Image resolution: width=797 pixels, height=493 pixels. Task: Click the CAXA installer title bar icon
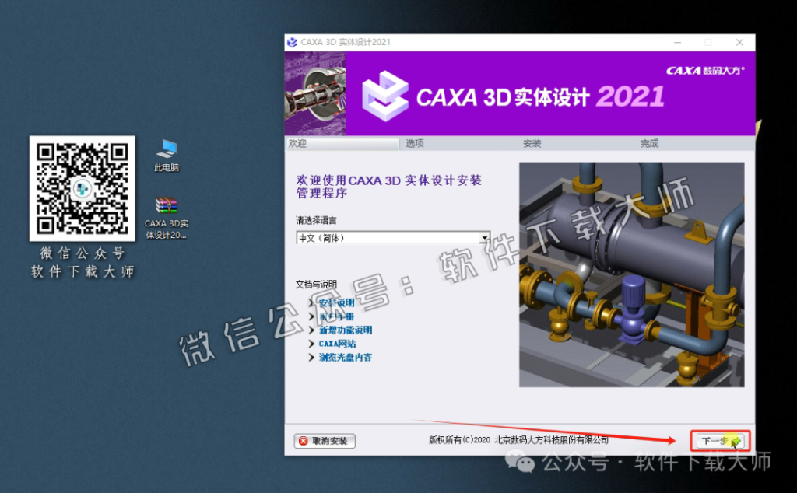292,42
